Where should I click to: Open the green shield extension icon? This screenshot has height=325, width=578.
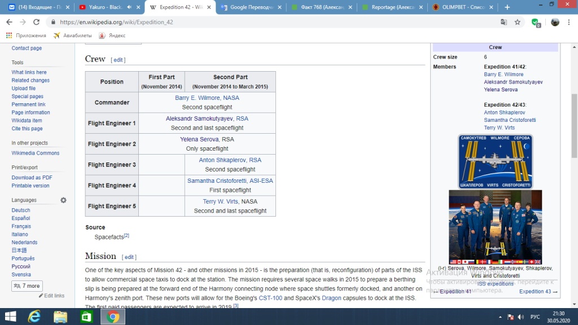coord(536,23)
